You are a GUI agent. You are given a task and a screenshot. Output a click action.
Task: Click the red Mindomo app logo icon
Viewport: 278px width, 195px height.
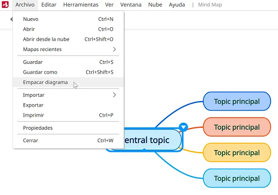coord(5,5)
